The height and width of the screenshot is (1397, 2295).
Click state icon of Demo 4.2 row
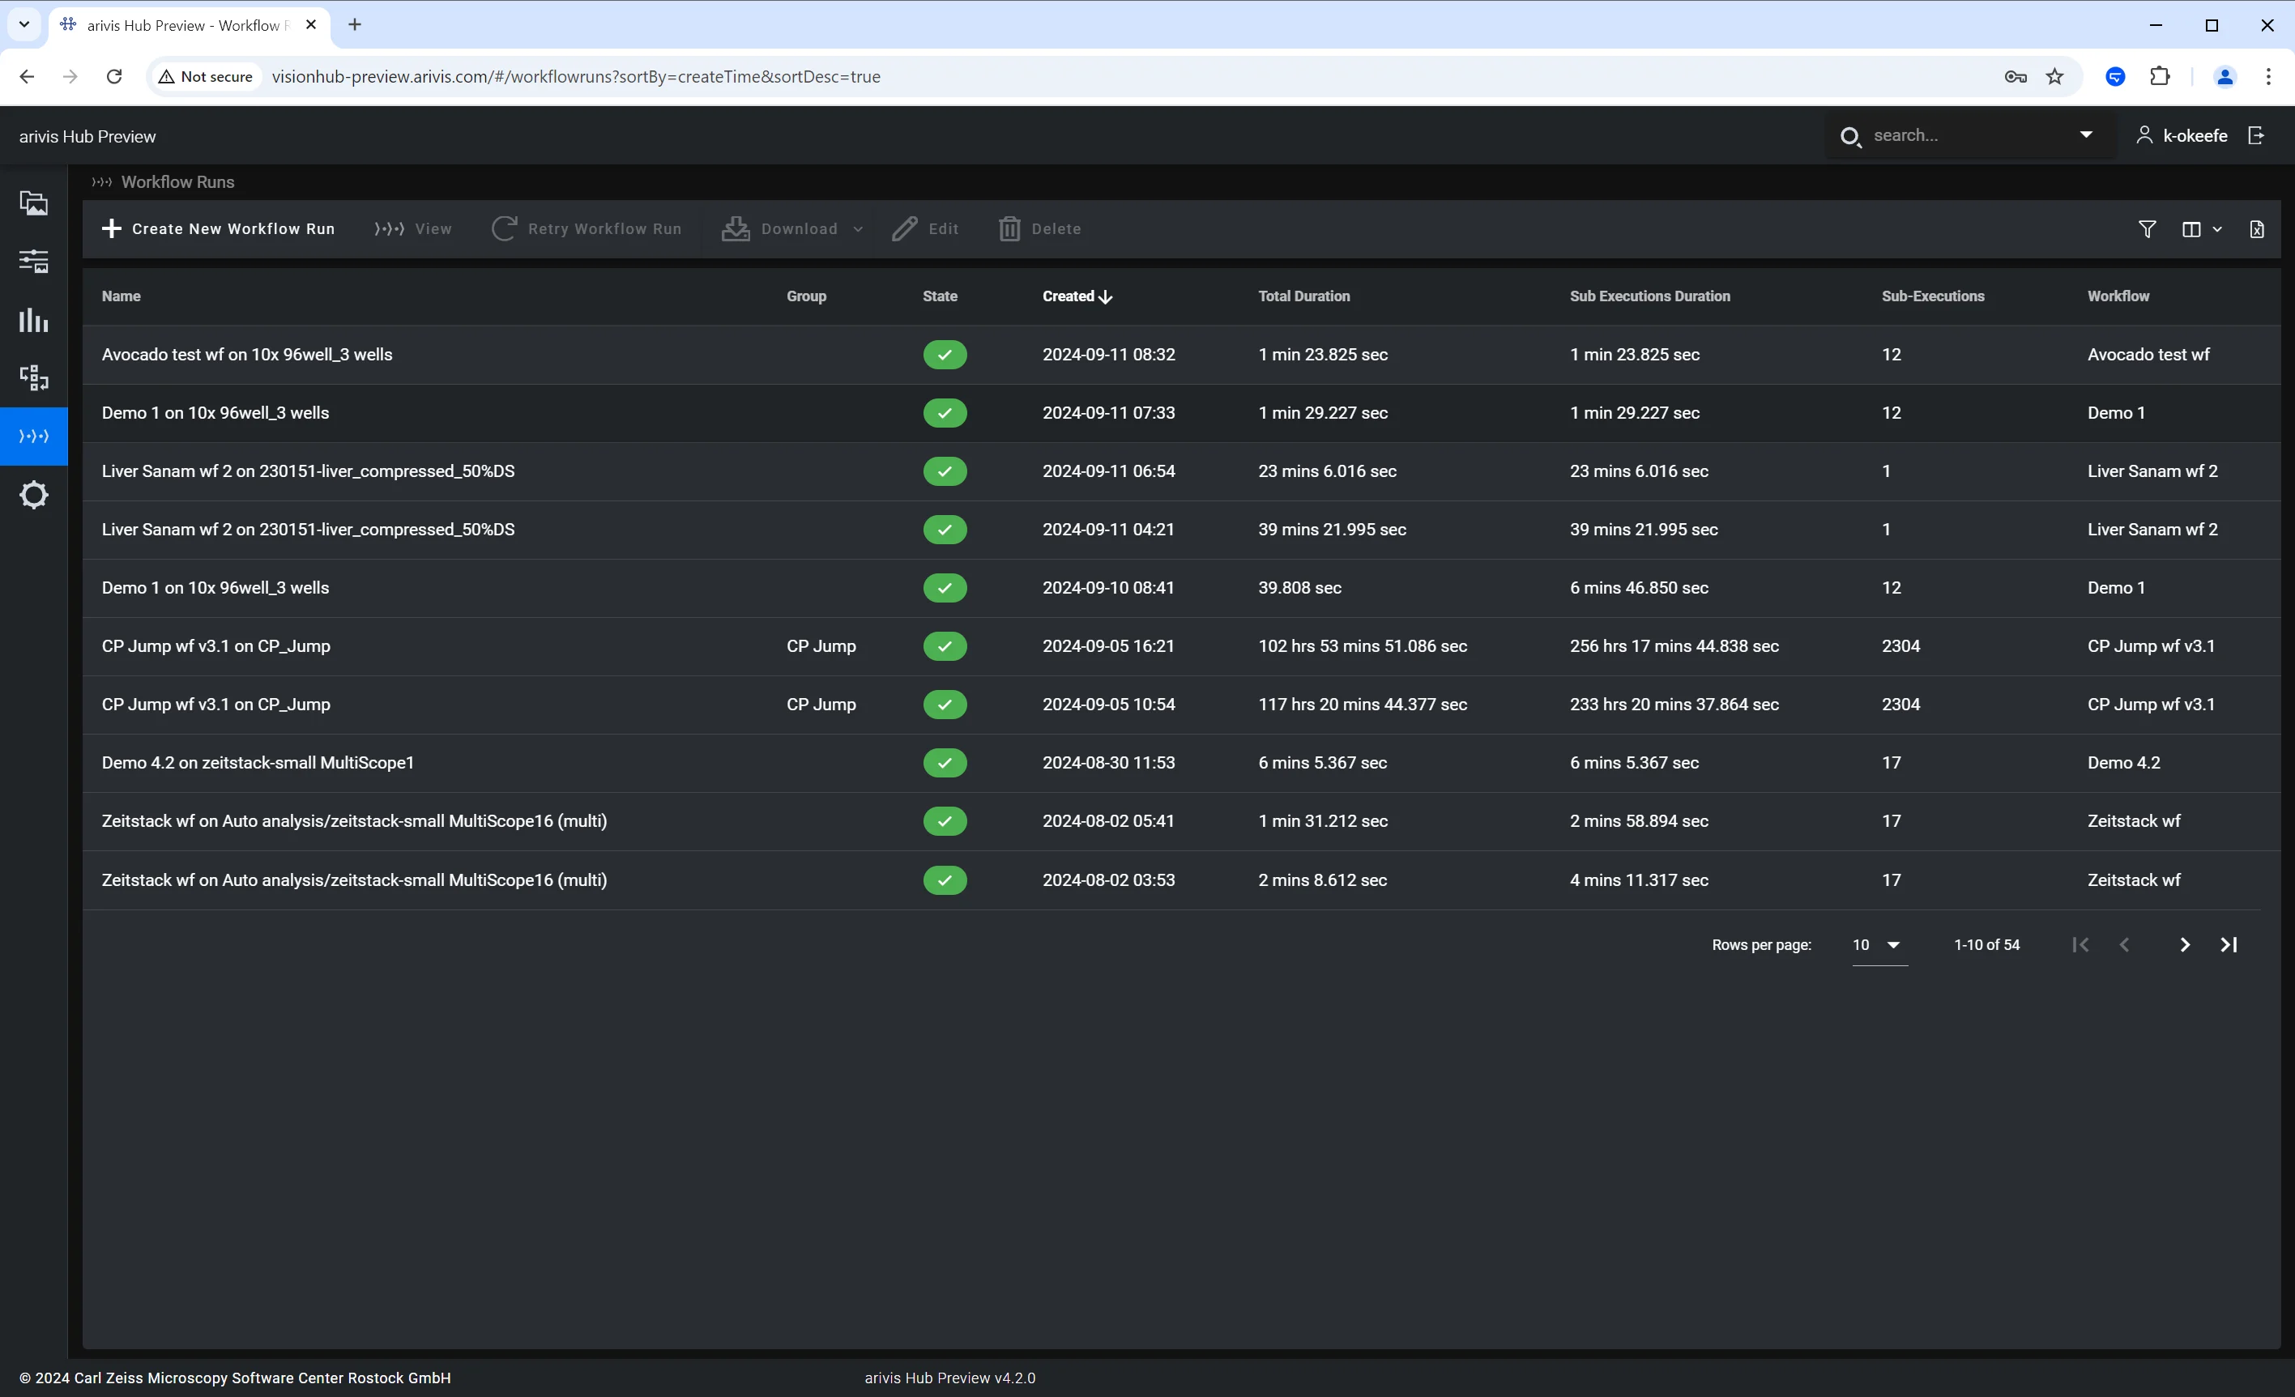(x=945, y=763)
